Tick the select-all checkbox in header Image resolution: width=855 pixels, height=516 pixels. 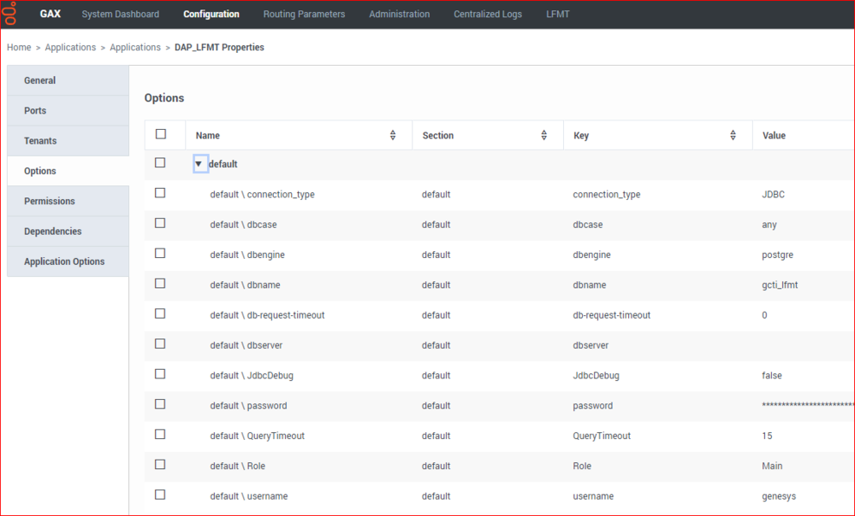(x=161, y=134)
